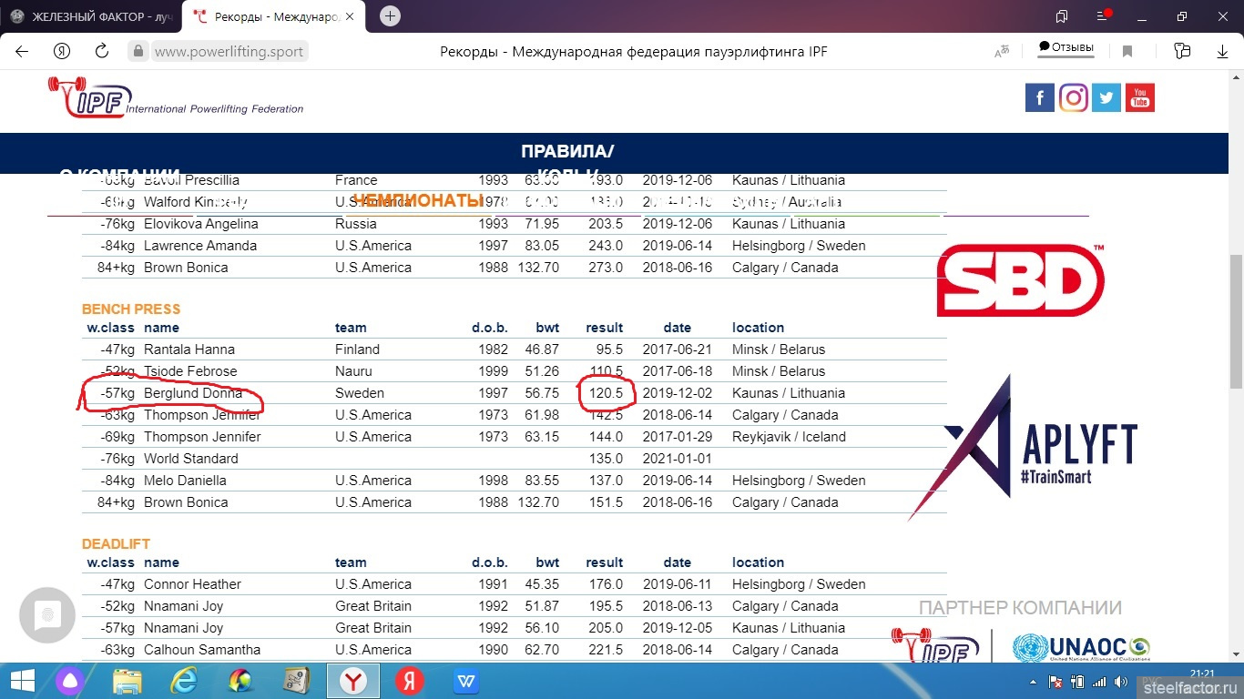This screenshot has height=699, width=1244.
Task: Go back using the browser arrow
Action: 22,52
